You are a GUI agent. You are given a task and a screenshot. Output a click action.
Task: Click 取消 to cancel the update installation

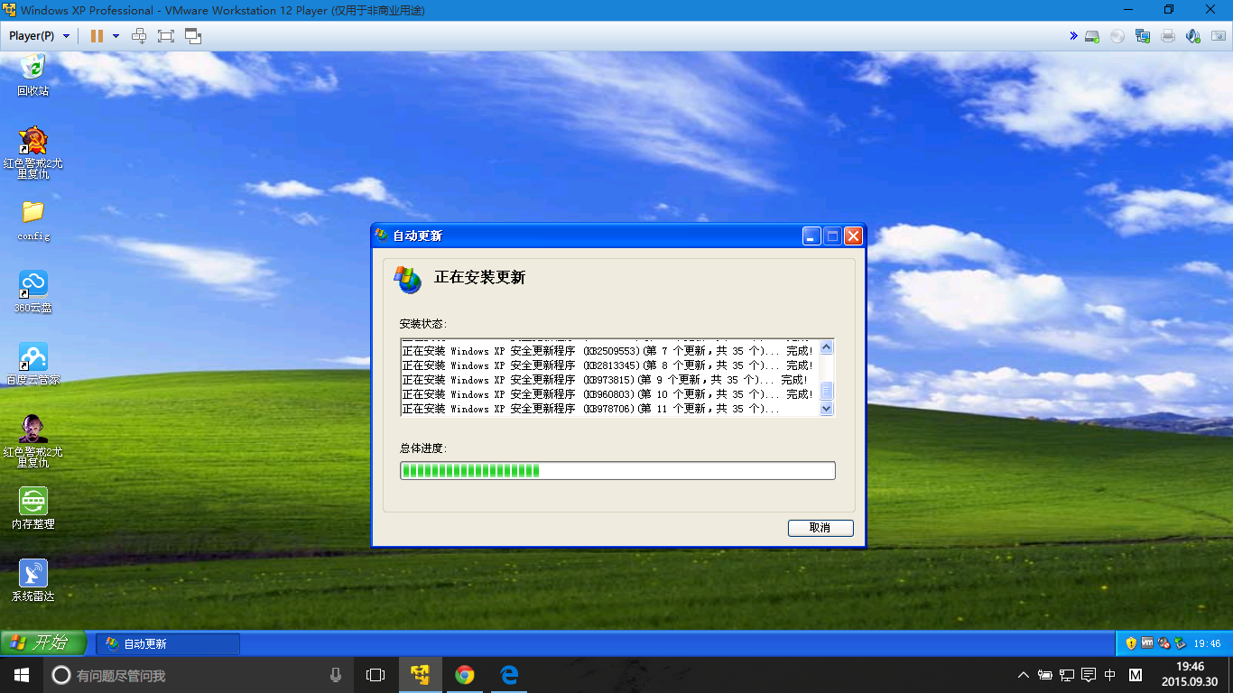(x=820, y=528)
